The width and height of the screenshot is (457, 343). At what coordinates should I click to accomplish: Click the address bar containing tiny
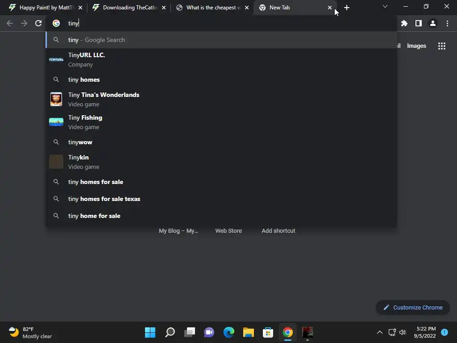point(221,23)
